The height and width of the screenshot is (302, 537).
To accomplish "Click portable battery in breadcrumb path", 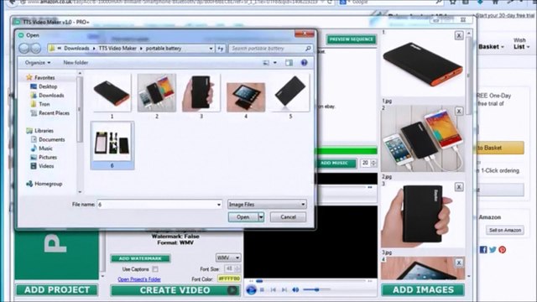I will (x=164, y=49).
